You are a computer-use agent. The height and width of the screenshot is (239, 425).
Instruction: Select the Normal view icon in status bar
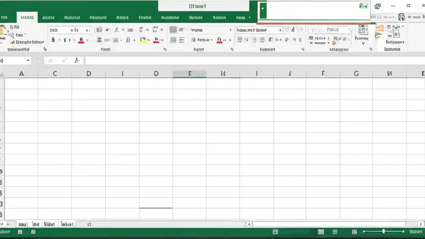point(320,232)
